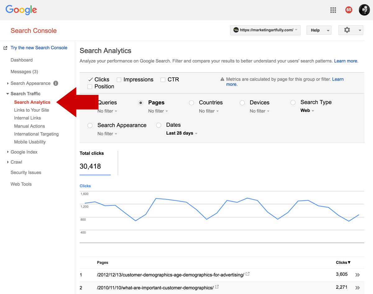Select the Countries radio button
This screenshot has width=373, height=294.
[191, 103]
